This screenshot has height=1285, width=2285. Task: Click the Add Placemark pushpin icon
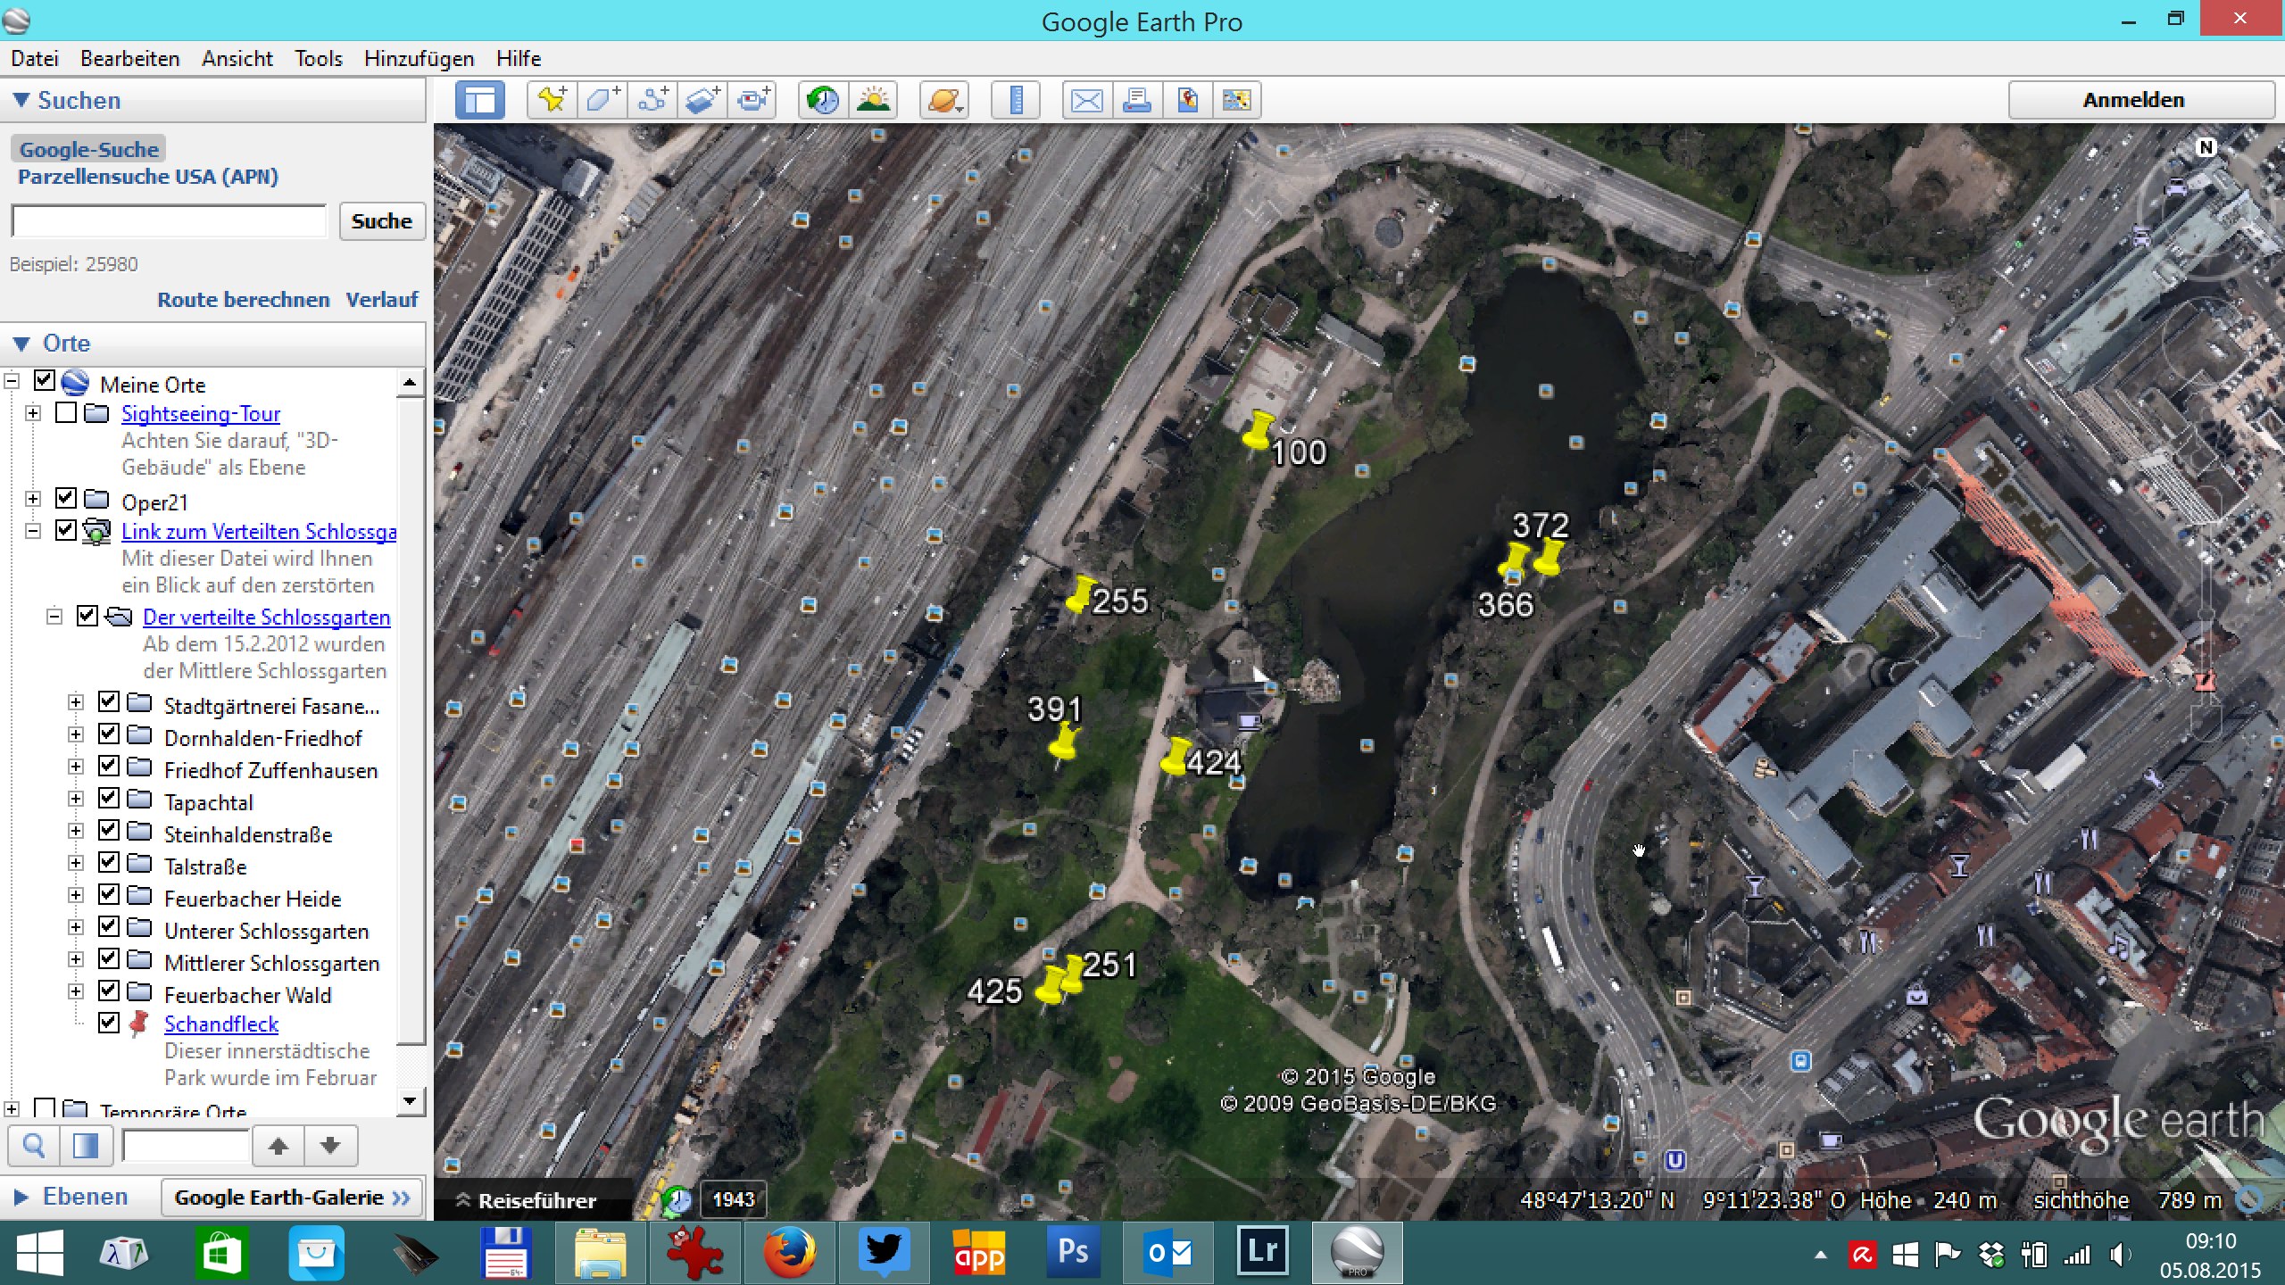click(552, 100)
